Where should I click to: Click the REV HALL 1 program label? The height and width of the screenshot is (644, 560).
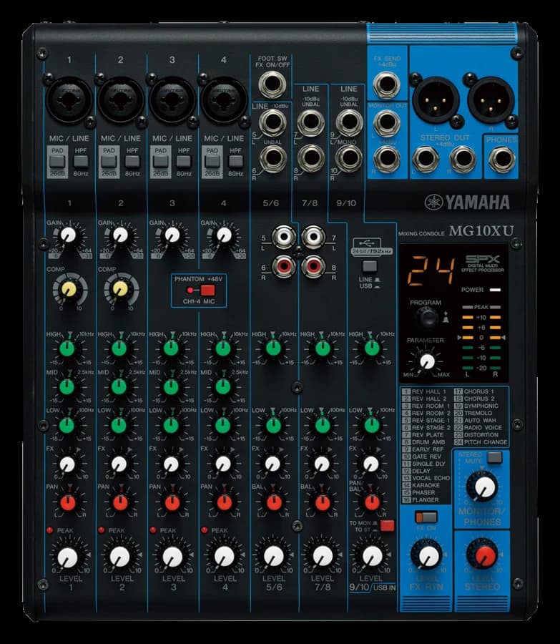[x=428, y=391]
